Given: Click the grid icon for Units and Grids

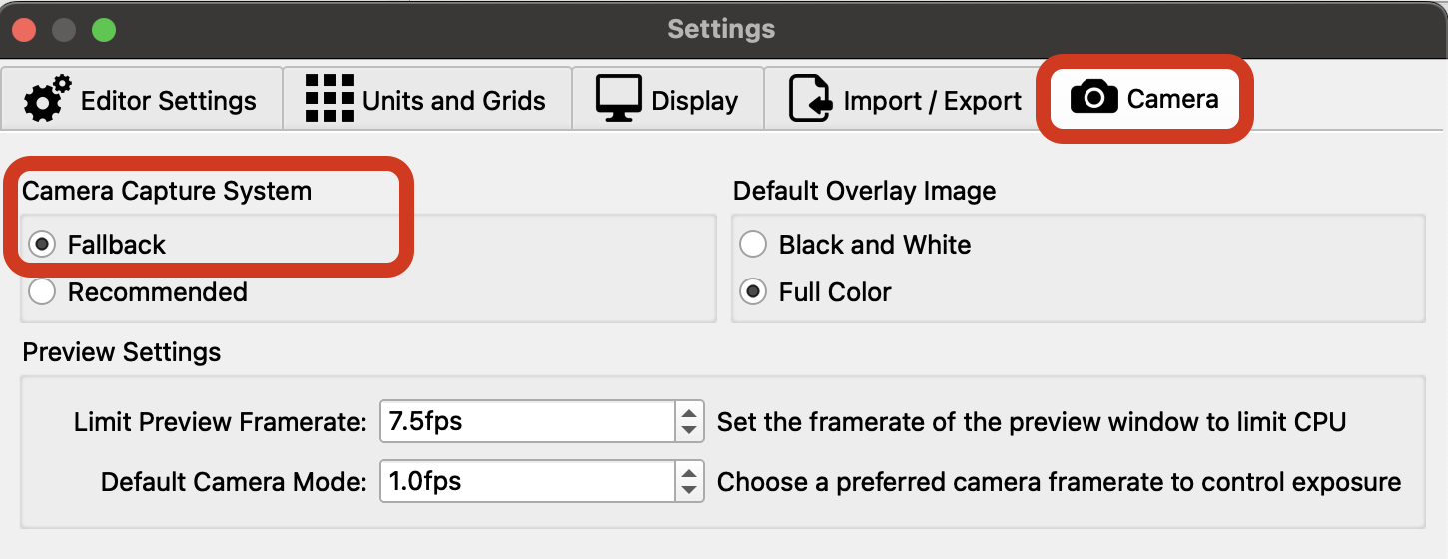Looking at the screenshot, I should tap(330, 99).
